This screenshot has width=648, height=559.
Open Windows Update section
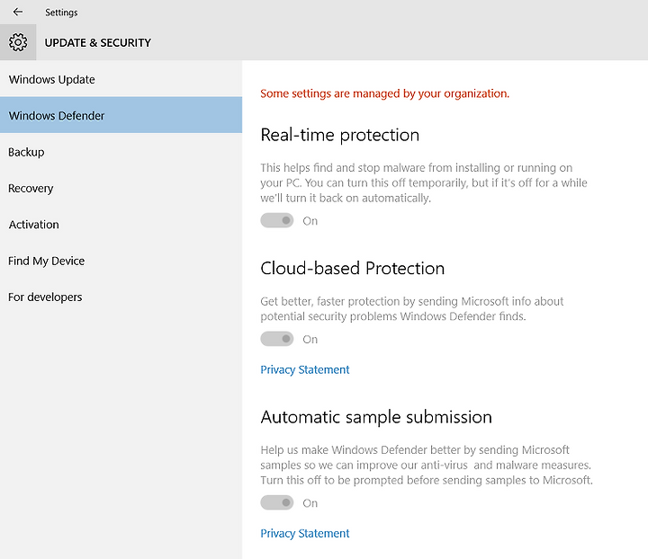(121, 79)
